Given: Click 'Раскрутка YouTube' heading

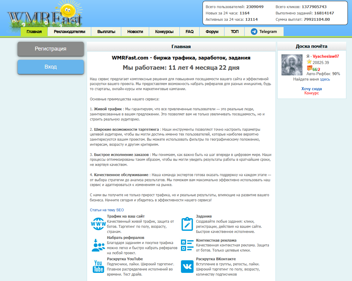Looking at the screenshot, I should [x=125, y=259].
